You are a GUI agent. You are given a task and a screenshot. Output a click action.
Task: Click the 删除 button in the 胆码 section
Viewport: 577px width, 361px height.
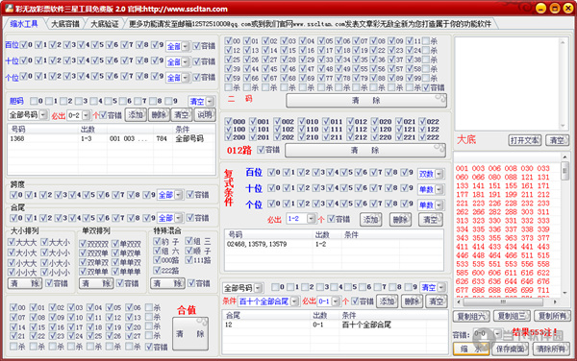[x=159, y=115]
